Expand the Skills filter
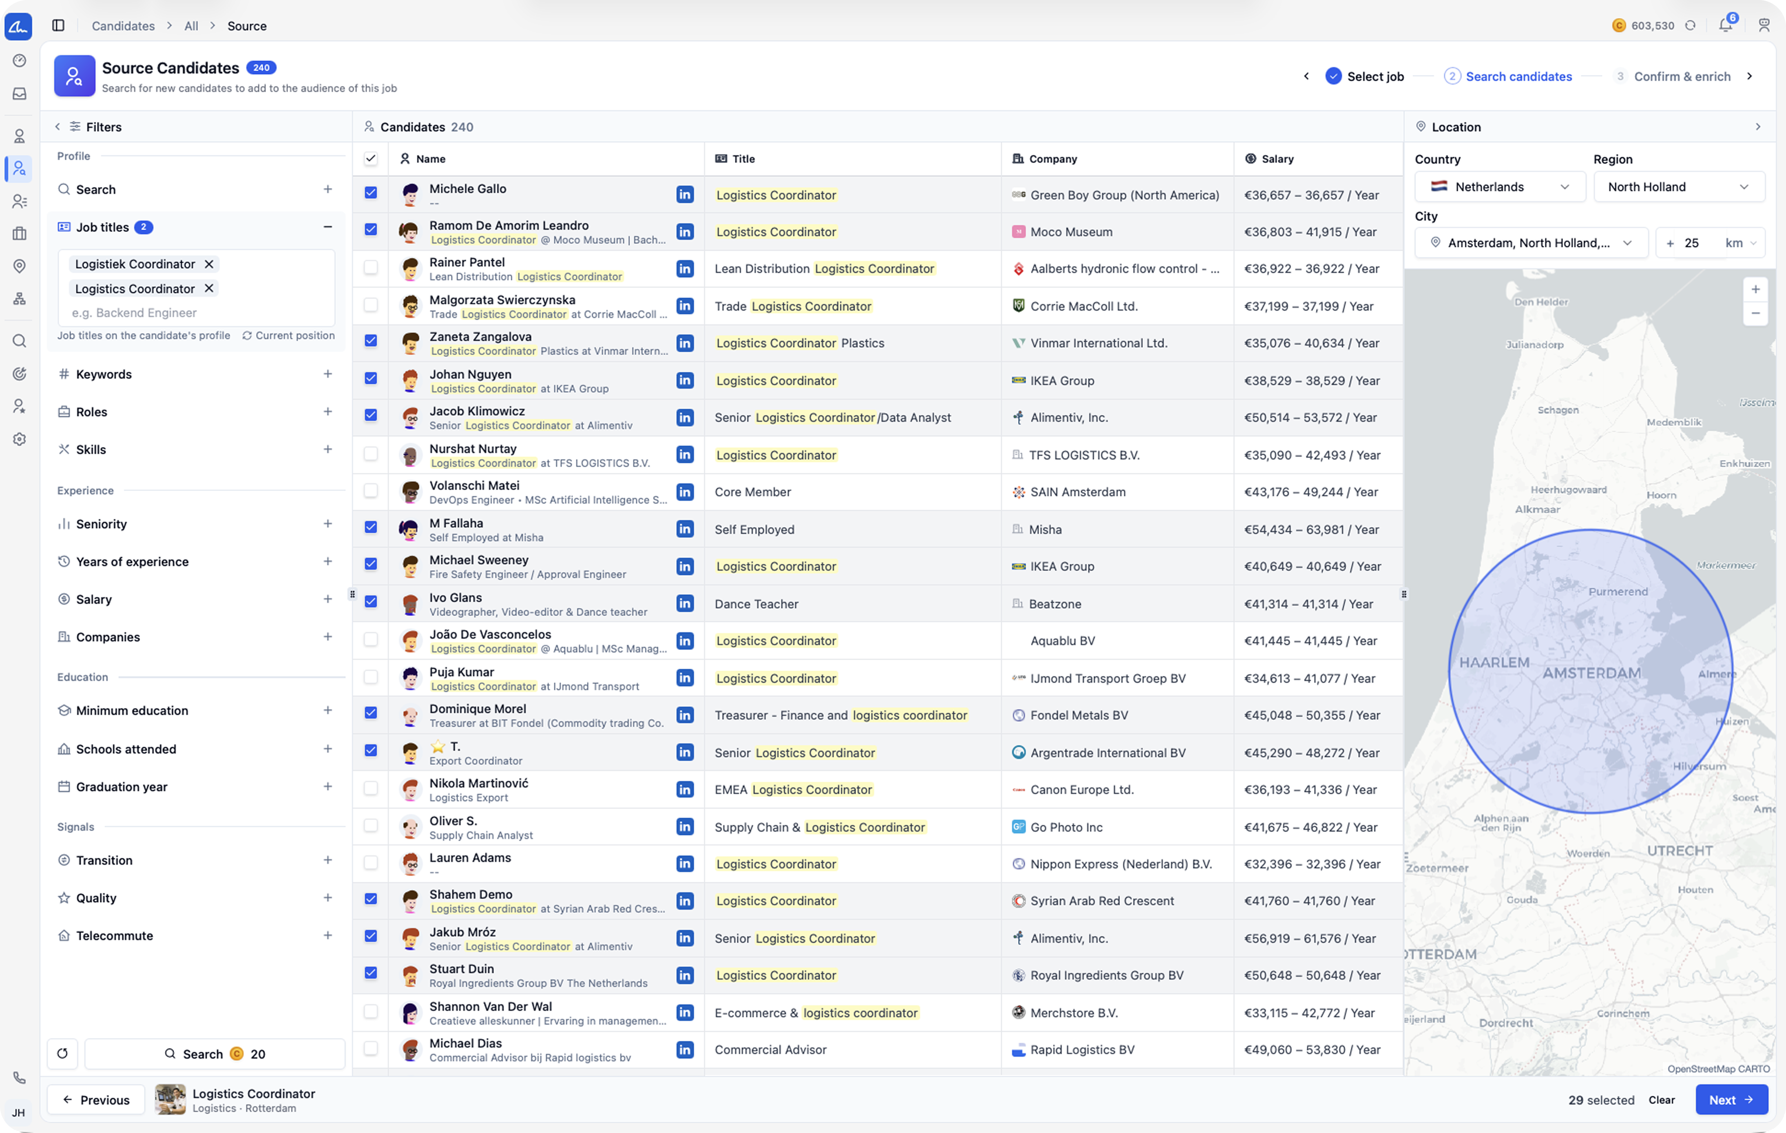The height and width of the screenshot is (1133, 1786). [x=328, y=449]
